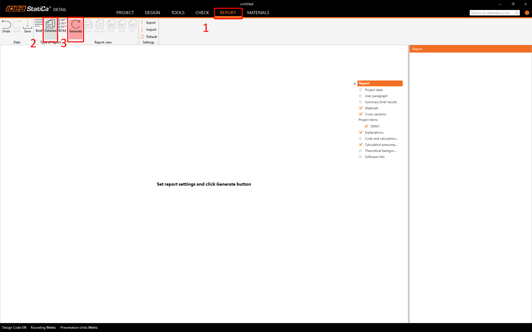The height and width of the screenshot is (332, 532).
Task: Collapse the Report tree section
Action: pos(354,84)
